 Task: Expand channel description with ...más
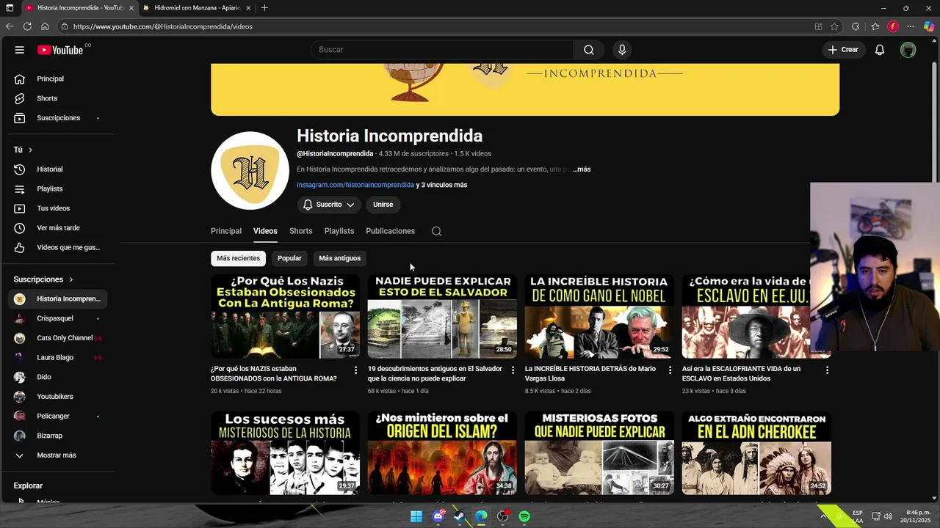pos(582,169)
